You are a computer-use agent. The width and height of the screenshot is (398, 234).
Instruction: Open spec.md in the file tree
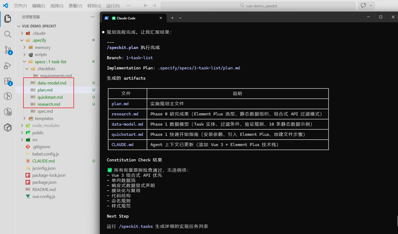(45, 111)
